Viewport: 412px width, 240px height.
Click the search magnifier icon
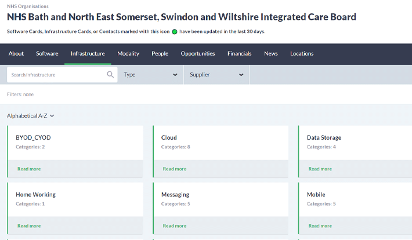pyautogui.click(x=110, y=75)
